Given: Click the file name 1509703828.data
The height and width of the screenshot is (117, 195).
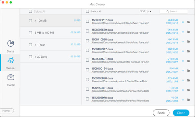Looking at the screenshot, I should click(102, 78).
